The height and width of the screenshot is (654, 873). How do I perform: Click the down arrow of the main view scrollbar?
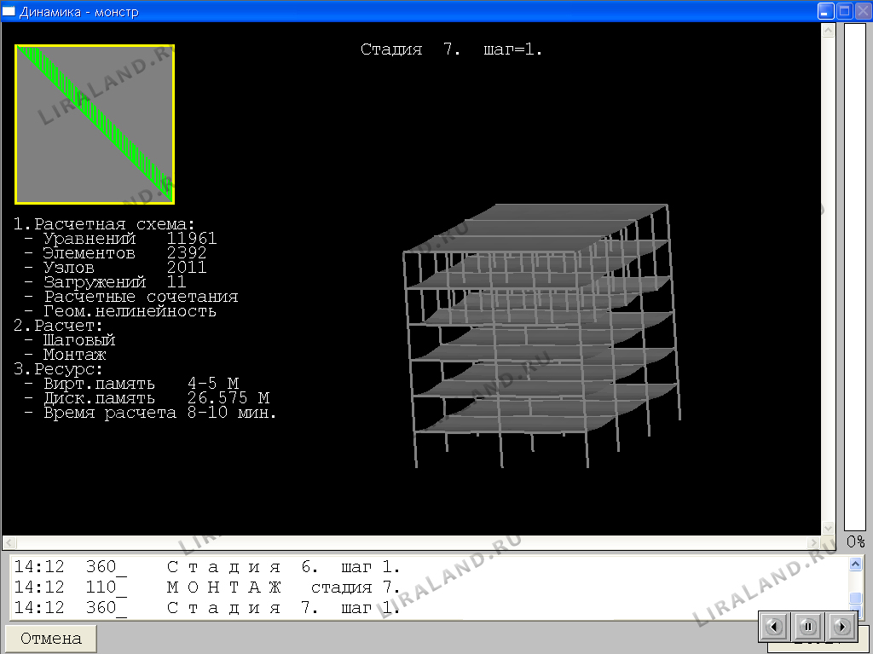[x=827, y=529]
